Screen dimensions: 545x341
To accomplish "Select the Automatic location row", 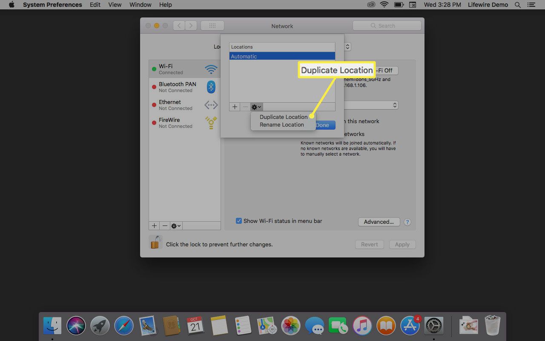I will [x=282, y=56].
